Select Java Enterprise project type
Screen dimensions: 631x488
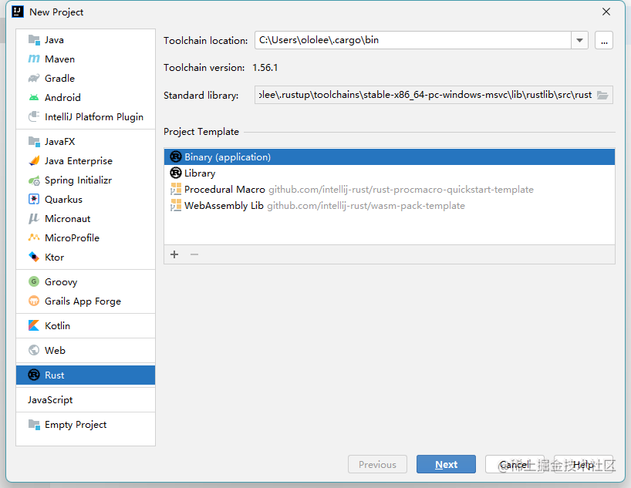click(x=79, y=161)
